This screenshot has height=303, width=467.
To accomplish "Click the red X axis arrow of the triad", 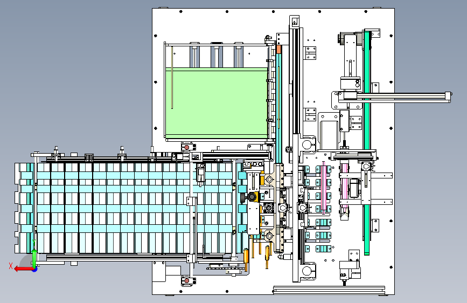I will (23, 269).
